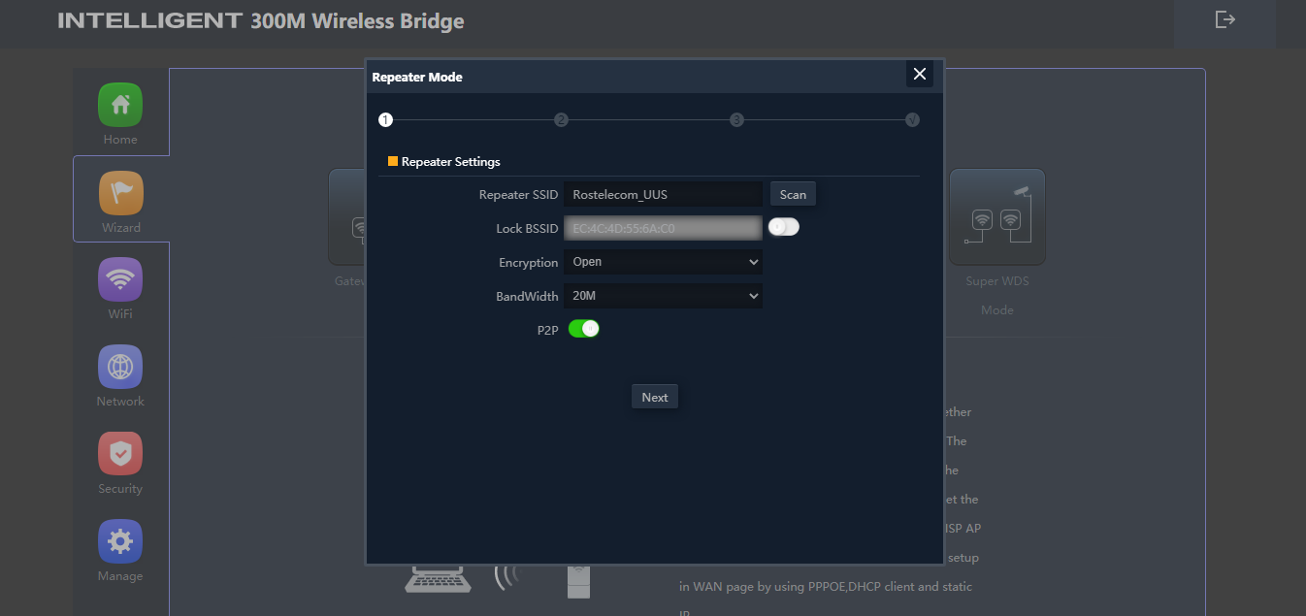Disable the P2P toggle

[584, 329]
